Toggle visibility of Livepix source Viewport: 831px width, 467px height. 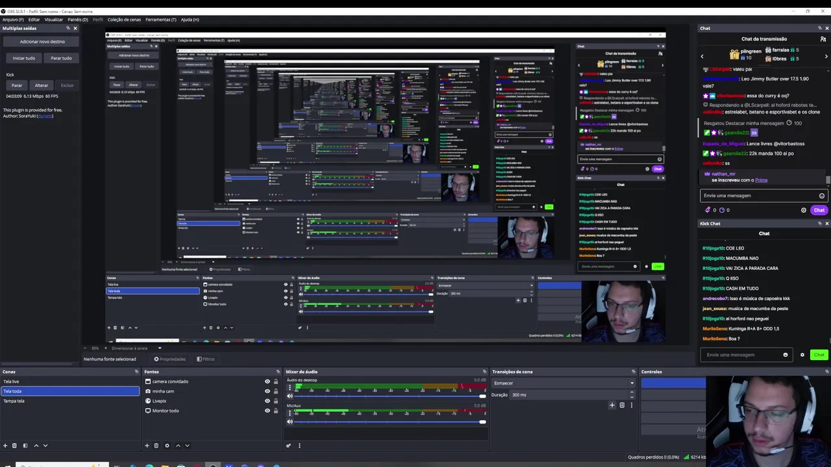[x=267, y=401]
